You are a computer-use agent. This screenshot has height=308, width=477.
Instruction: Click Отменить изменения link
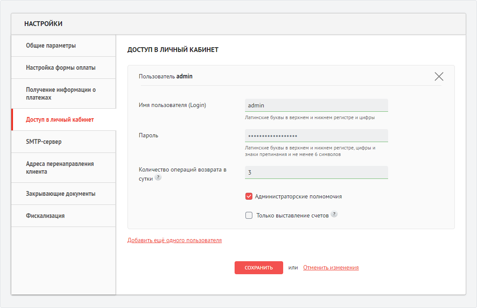pyautogui.click(x=331, y=268)
